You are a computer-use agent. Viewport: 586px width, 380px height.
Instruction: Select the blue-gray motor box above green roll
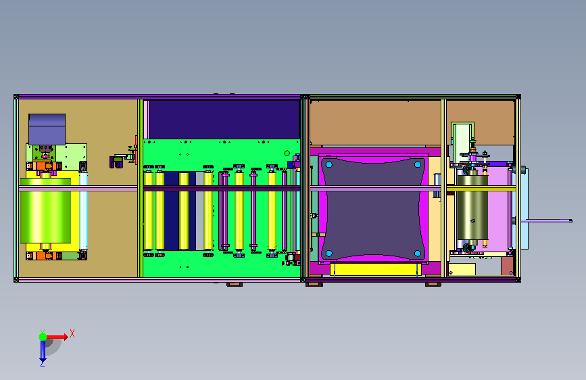(x=47, y=129)
